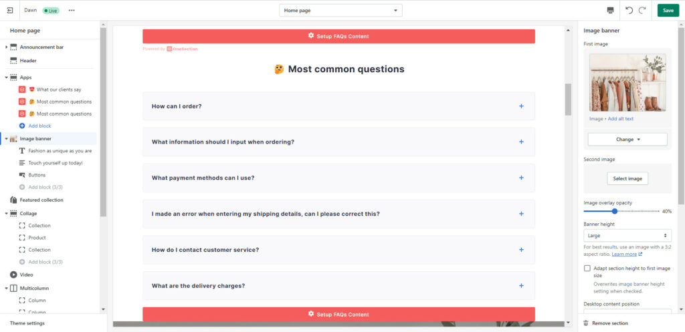Image resolution: width=685 pixels, height=332 pixels.
Task: Open the Banner height Large dropdown
Action: pyautogui.click(x=627, y=236)
